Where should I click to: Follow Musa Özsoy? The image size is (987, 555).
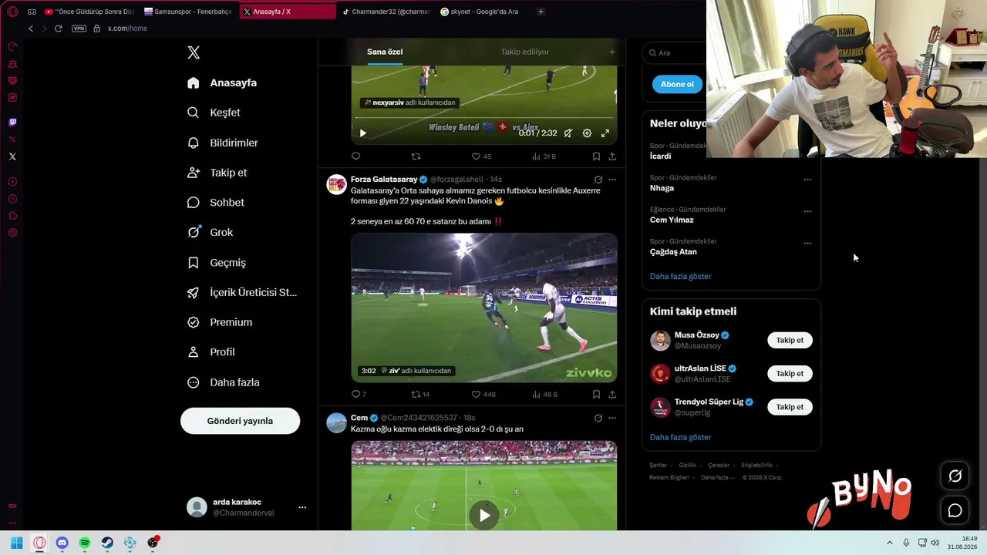(x=790, y=340)
